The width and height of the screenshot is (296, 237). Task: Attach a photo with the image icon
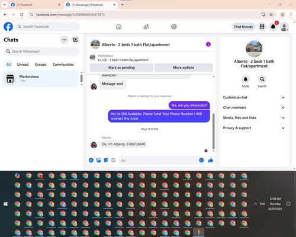click(98, 160)
